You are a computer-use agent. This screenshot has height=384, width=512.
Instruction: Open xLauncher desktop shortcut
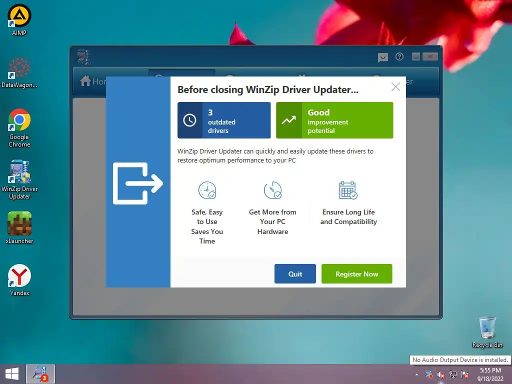click(x=19, y=227)
